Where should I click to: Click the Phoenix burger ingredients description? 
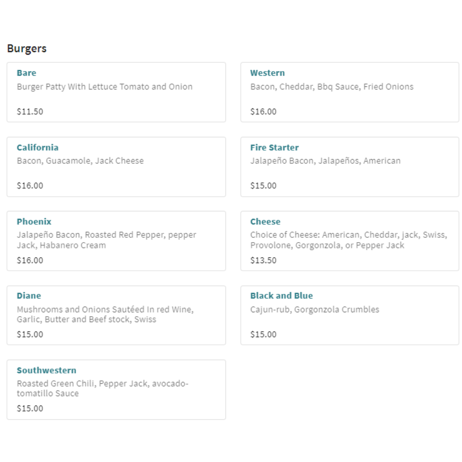tap(106, 240)
